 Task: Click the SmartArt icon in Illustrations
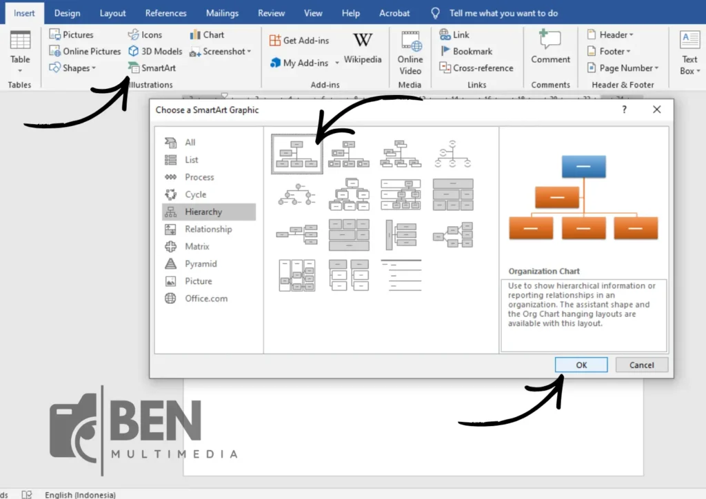point(134,68)
